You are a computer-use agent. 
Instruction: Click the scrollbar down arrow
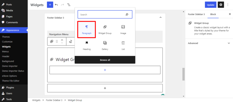click(184, 96)
